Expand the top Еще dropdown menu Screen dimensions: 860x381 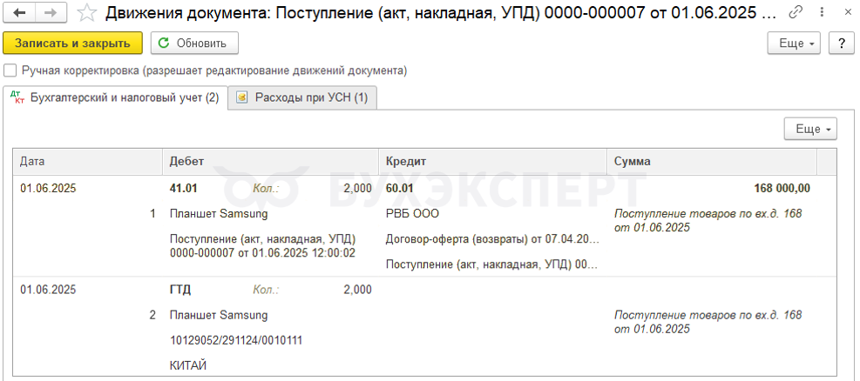794,43
